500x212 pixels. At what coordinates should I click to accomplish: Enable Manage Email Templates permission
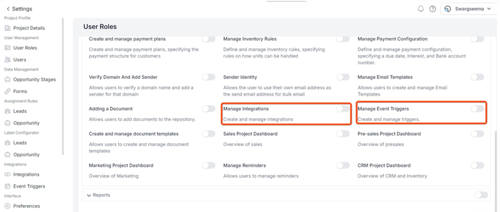[477, 77]
